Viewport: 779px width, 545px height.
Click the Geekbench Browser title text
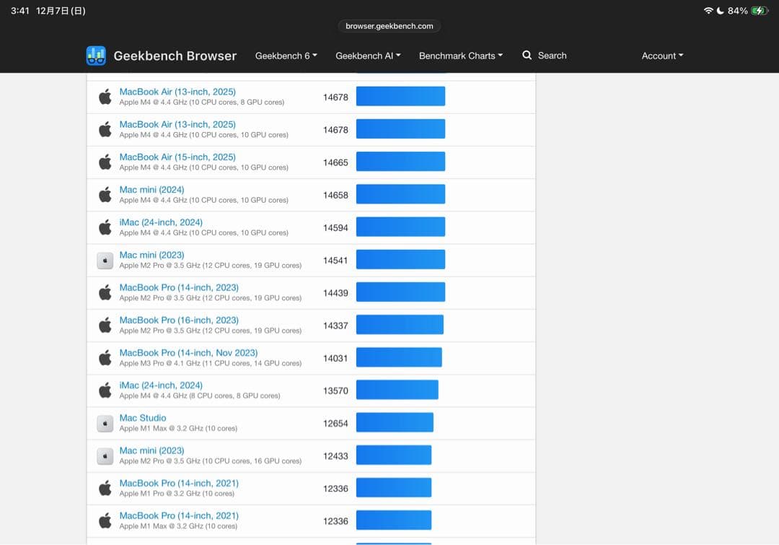(x=175, y=56)
